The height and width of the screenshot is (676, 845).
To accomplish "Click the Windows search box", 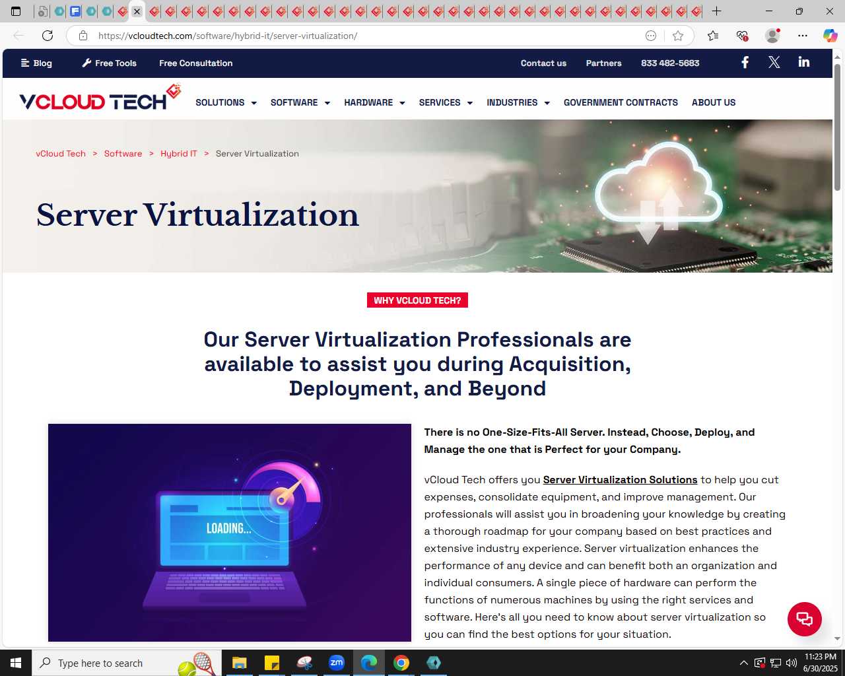I will click(125, 663).
